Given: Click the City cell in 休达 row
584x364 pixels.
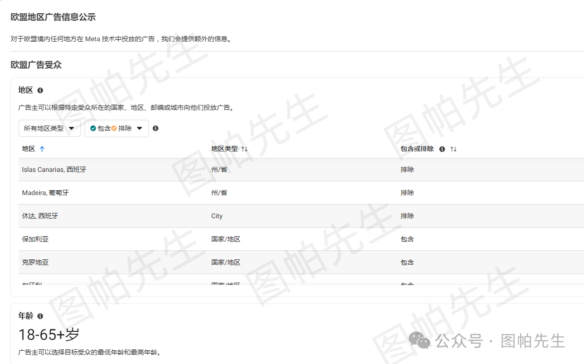Looking at the screenshot, I should [217, 216].
